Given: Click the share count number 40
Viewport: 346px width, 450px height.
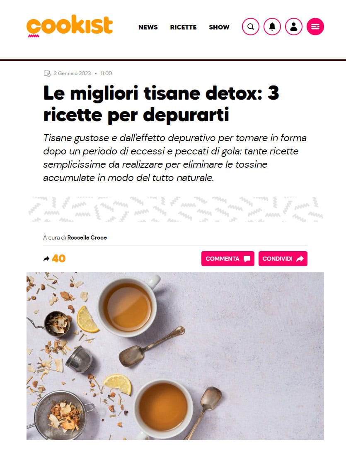Looking at the screenshot, I should coord(59,259).
